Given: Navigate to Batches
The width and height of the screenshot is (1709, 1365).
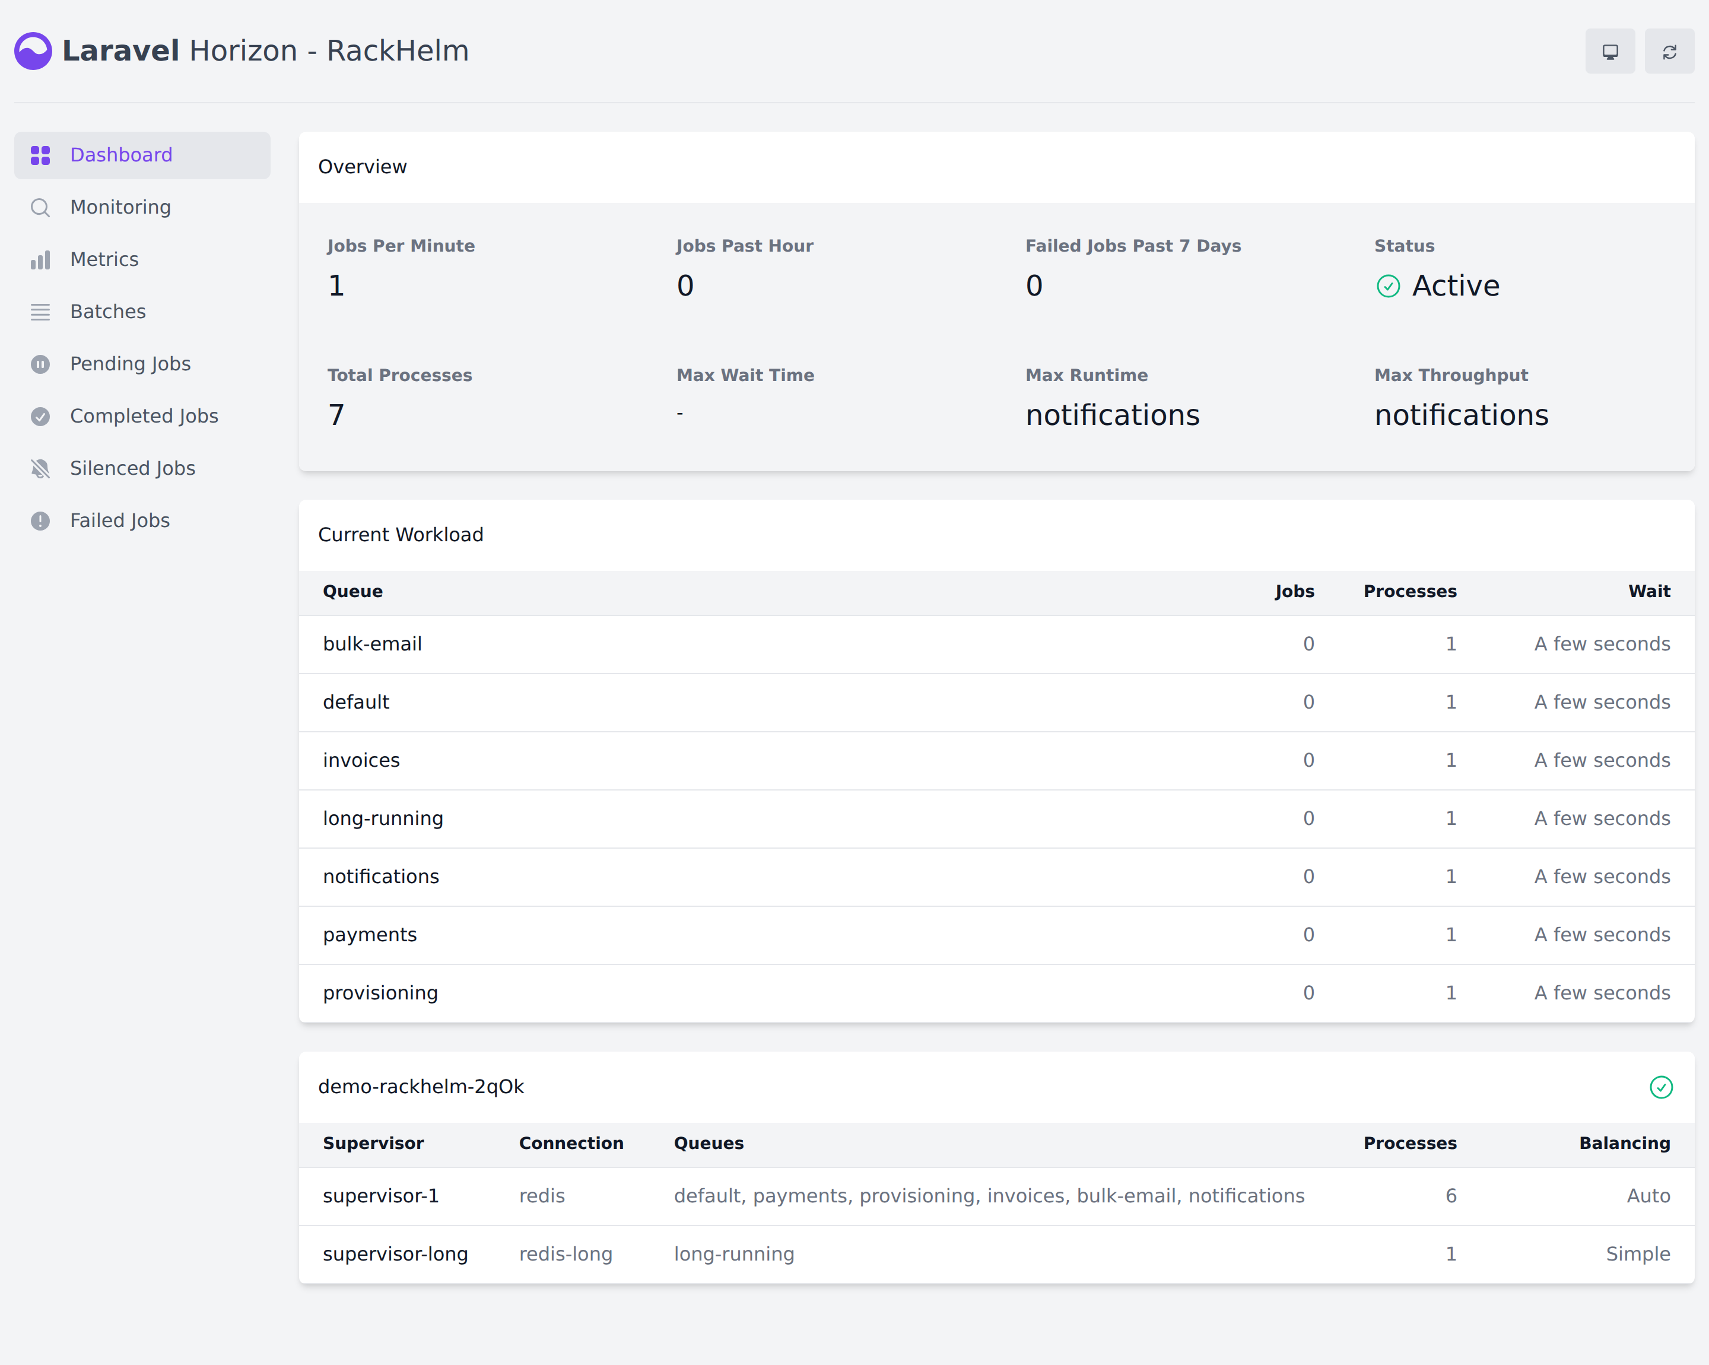Looking at the screenshot, I should (x=142, y=312).
